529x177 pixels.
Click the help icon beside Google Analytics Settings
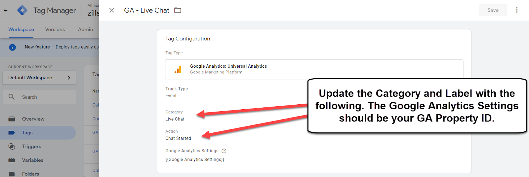click(224, 151)
